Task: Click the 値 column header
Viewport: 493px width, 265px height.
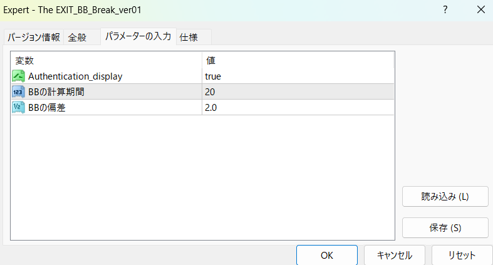Action: click(211, 61)
